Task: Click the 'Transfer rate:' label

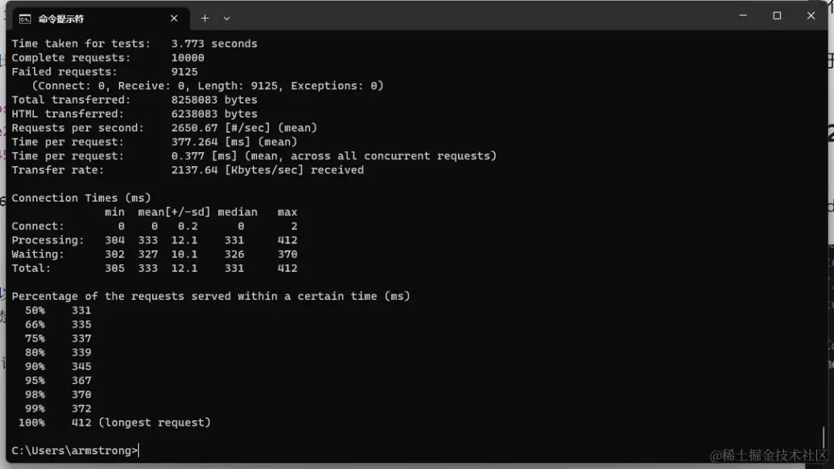Action: pyautogui.click(x=58, y=170)
